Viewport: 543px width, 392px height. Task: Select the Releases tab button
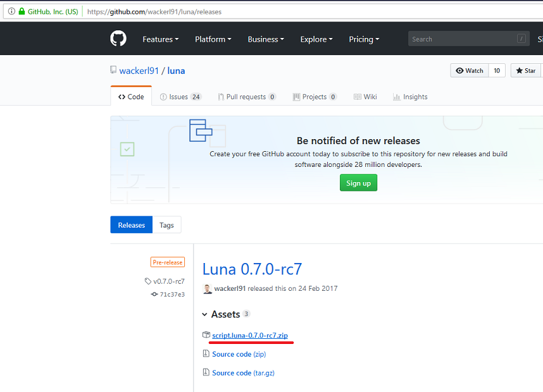131,225
